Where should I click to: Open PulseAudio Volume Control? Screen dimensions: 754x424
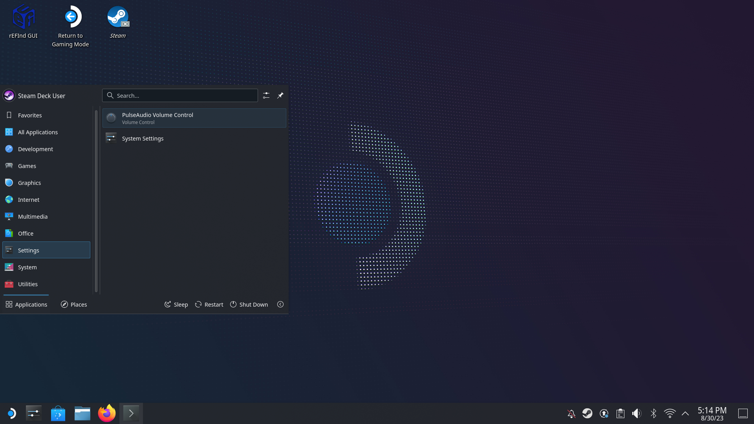click(157, 118)
